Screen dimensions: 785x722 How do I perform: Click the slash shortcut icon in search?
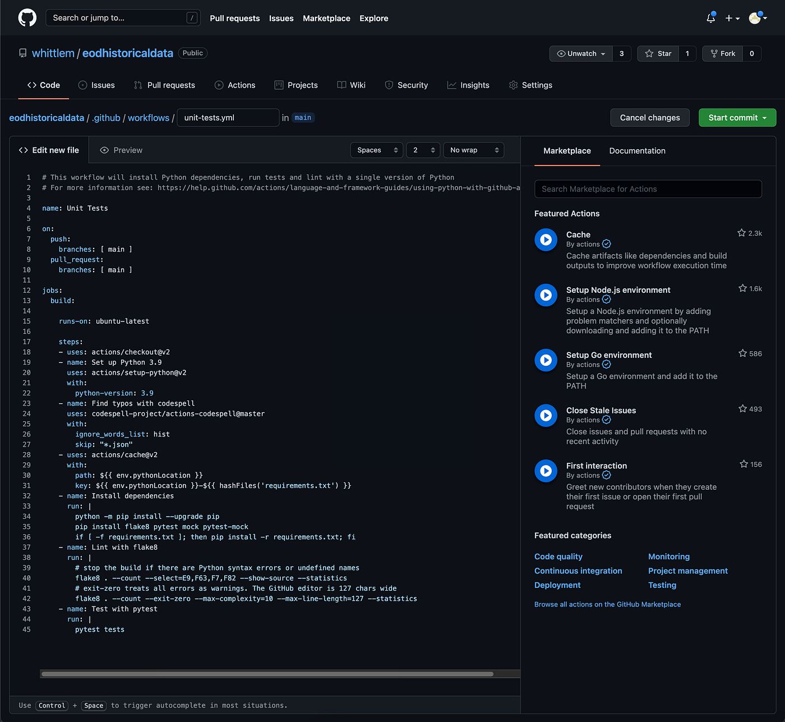tap(192, 18)
